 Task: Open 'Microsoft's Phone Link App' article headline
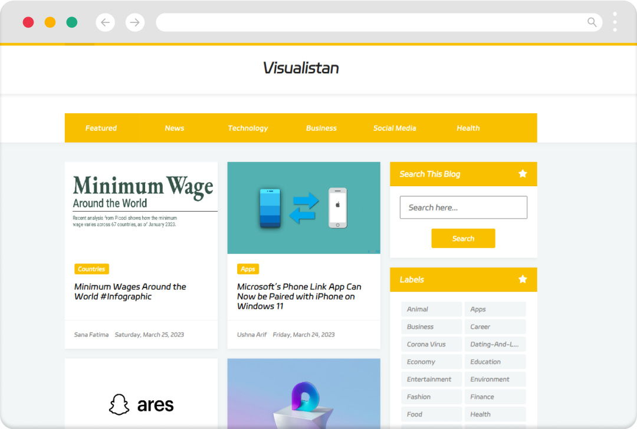pyautogui.click(x=299, y=296)
